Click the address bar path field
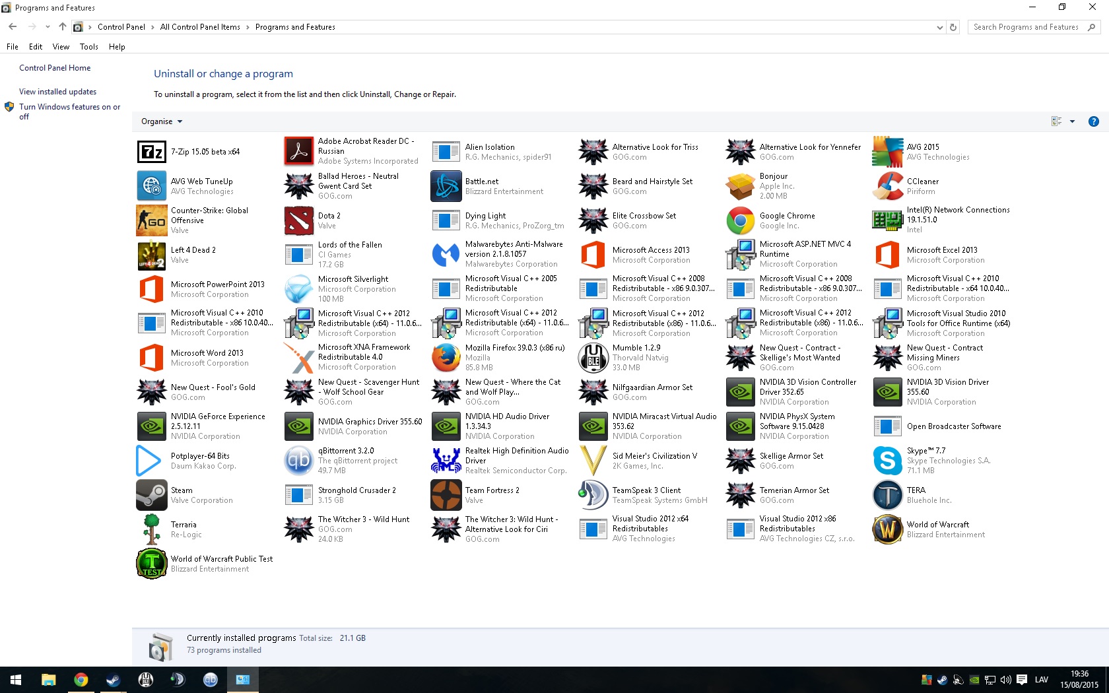This screenshot has width=1109, height=693. [x=507, y=27]
